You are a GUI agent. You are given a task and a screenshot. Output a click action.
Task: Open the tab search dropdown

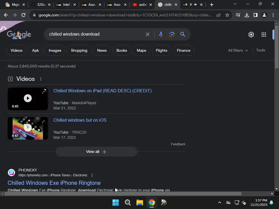click(235, 4)
